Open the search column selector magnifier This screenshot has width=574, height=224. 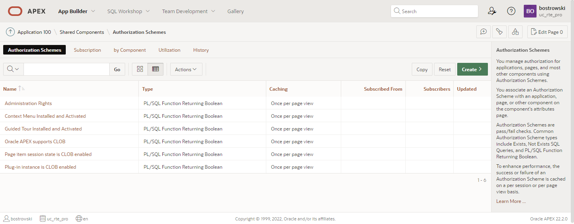[14, 69]
